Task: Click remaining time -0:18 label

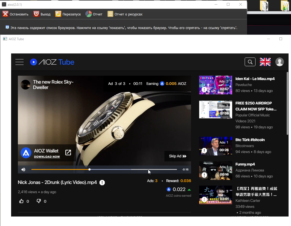Action: pyautogui.click(x=185, y=170)
